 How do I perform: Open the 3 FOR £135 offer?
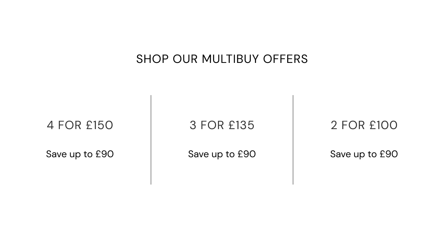tap(222, 125)
